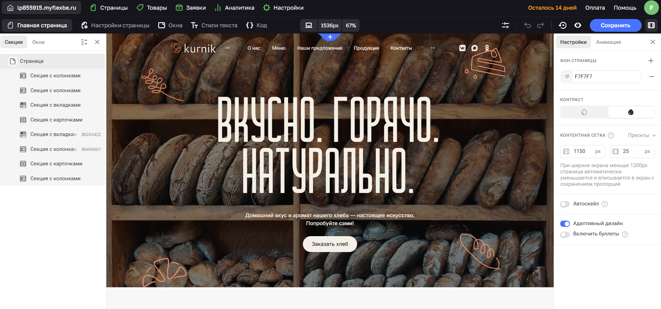Turn on Включить буллеты switch
The width and height of the screenshot is (661, 309).
click(x=565, y=234)
